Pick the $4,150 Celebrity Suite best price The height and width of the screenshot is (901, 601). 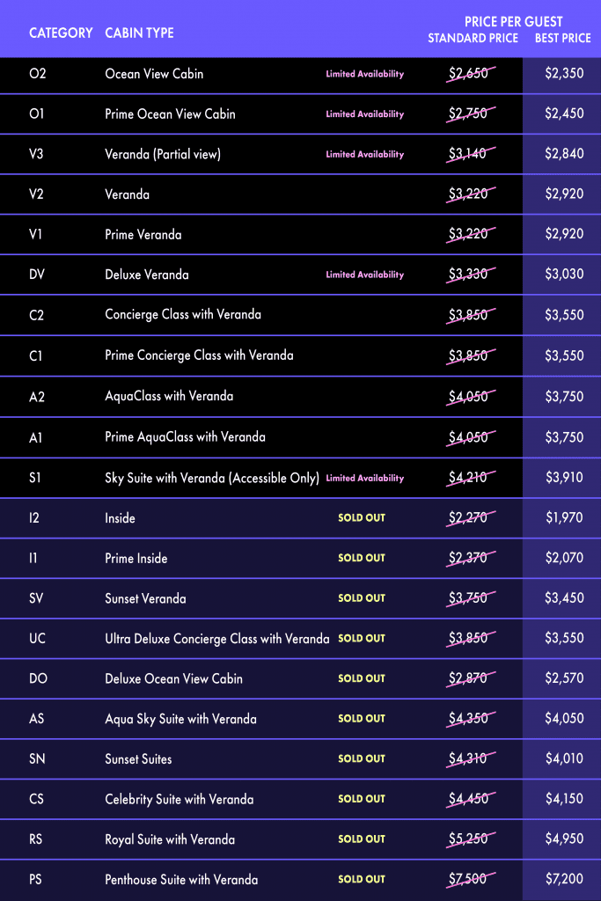[564, 800]
